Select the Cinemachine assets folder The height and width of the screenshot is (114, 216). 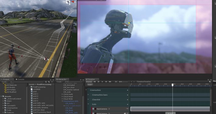(x=12, y=108)
